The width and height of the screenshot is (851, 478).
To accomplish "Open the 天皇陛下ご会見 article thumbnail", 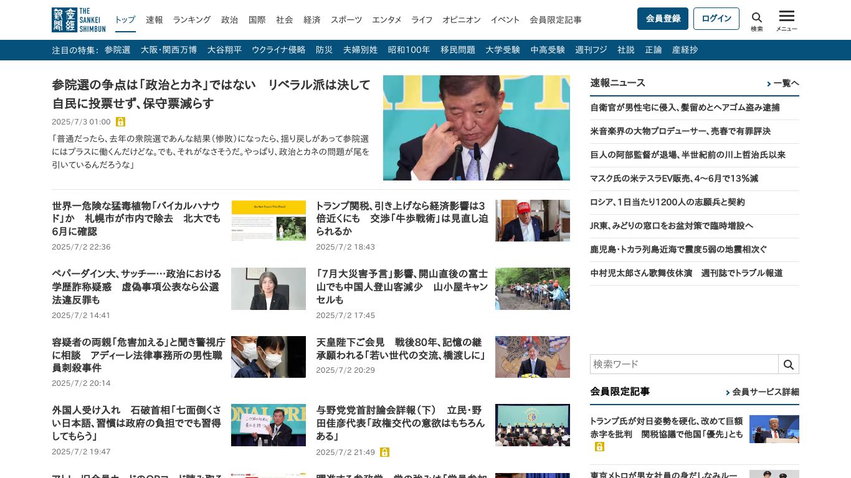I will pyautogui.click(x=533, y=357).
